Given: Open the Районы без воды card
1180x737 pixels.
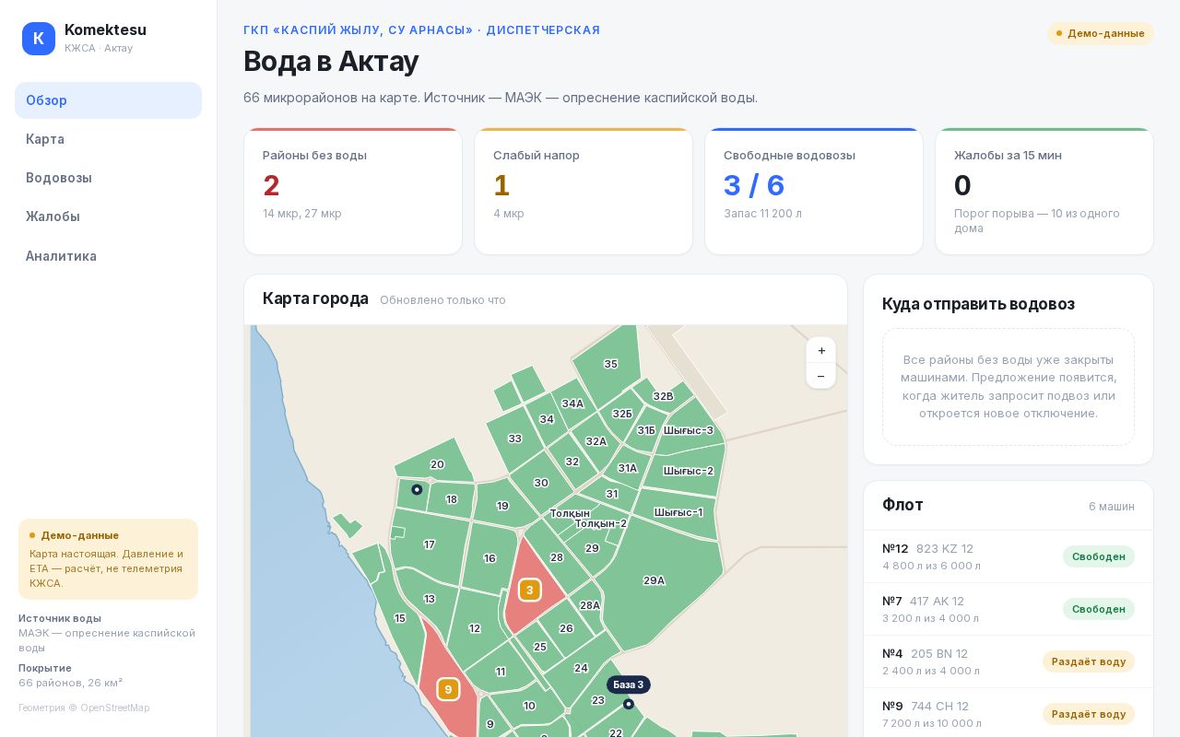Looking at the screenshot, I should tap(353, 191).
